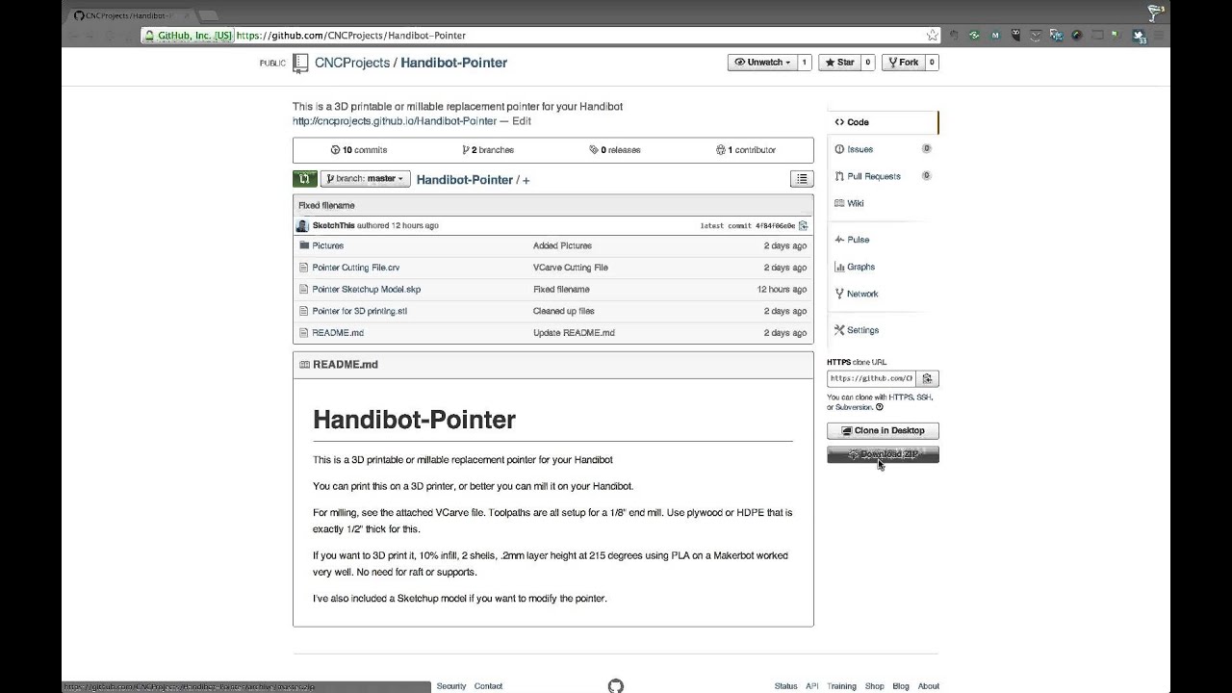Open the Unwatch dropdown button
Image resolution: width=1232 pixels, height=693 pixels.
click(x=762, y=63)
